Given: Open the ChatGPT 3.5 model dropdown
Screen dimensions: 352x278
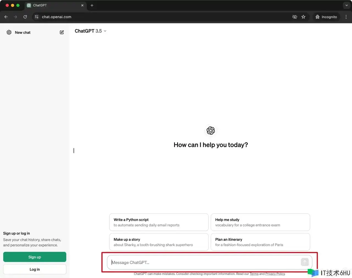Looking at the screenshot, I should (x=90, y=31).
